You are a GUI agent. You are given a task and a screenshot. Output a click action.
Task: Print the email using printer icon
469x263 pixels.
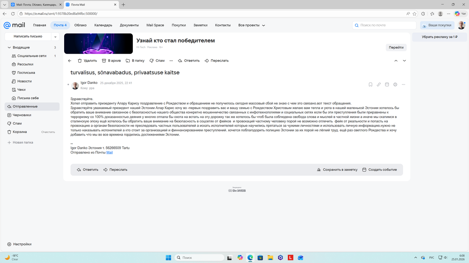[x=395, y=85]
